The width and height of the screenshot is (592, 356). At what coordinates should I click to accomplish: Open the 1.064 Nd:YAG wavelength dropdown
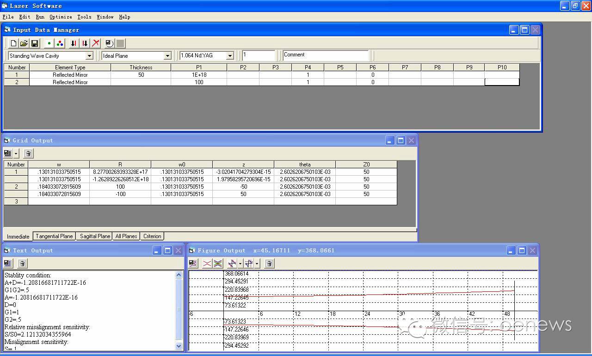[x=230, y=56]
